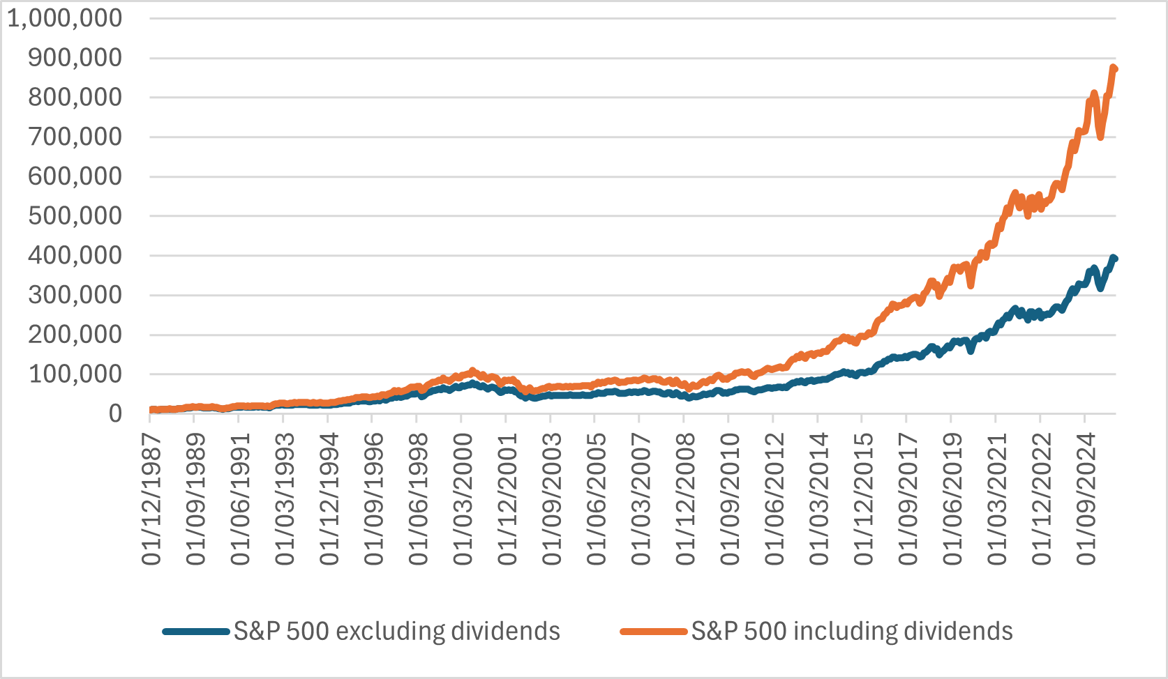Image resolution: width=1168 pixels, height=679 pixels.
Task: Click the x-axis date "01/09/2017"
Action: [x=908, y=499]
